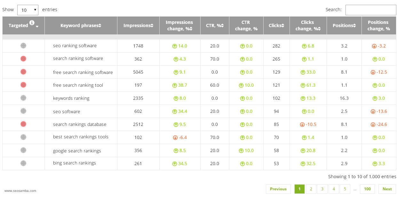Sort table by Targeted column
Viewport: 405px width, 197px height.
[23, 26]
